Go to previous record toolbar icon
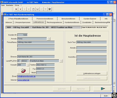Viewport: 117px width, 98px height. tap(20, 9)
